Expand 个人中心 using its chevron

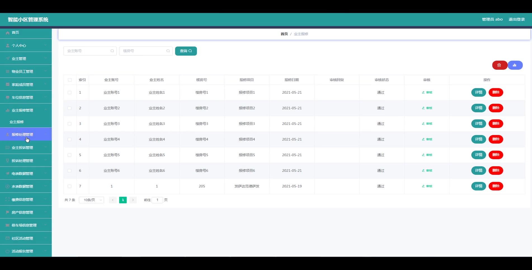pos(45,45)
